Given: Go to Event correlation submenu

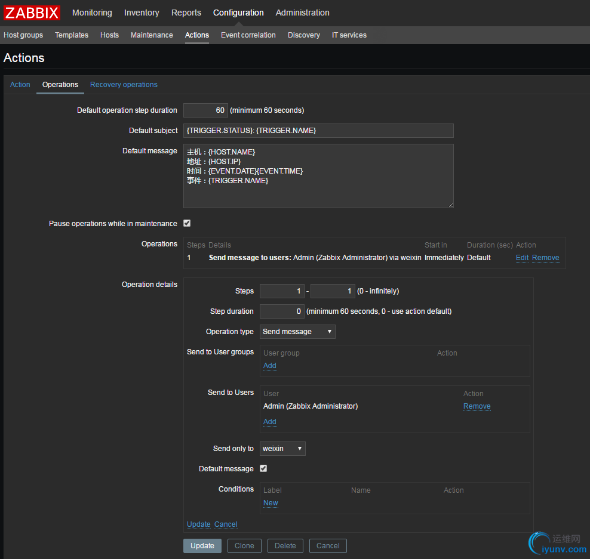Looking at the screenshot, I should click(248, 35).
